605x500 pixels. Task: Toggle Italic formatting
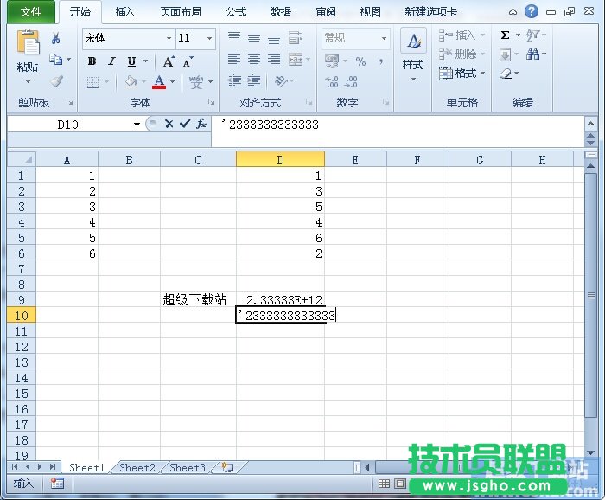pos(111,61)
